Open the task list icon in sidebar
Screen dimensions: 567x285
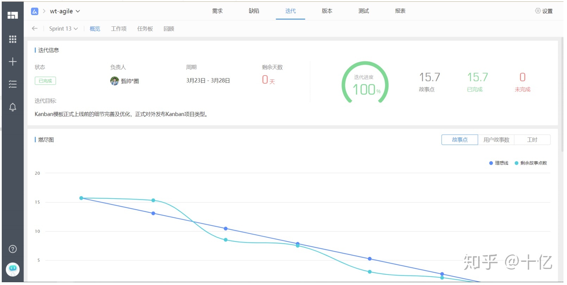click(x=13, y=84)
